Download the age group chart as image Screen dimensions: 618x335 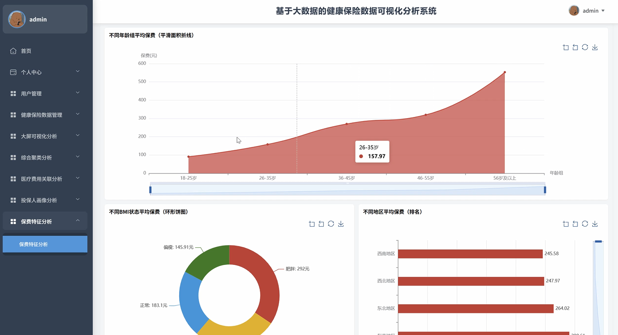pos(595,47)
